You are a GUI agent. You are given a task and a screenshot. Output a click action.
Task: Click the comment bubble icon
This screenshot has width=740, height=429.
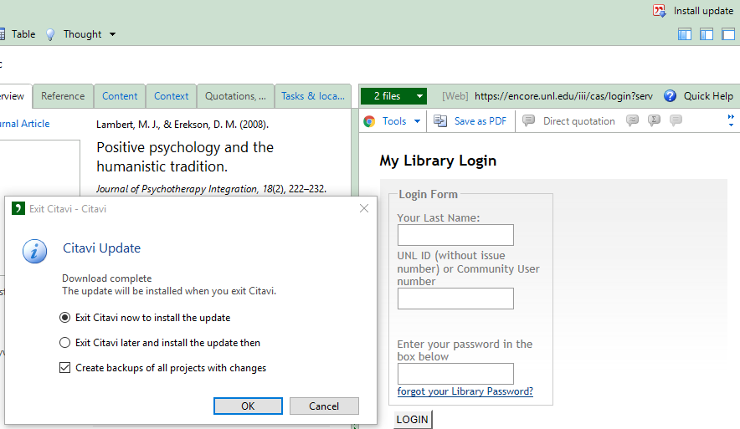(676, 120)
